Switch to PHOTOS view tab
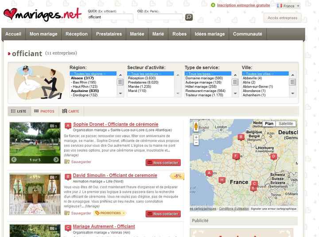The height and width of the screenshot is (237, 319). pyautogui.click(x=45, y=111)
